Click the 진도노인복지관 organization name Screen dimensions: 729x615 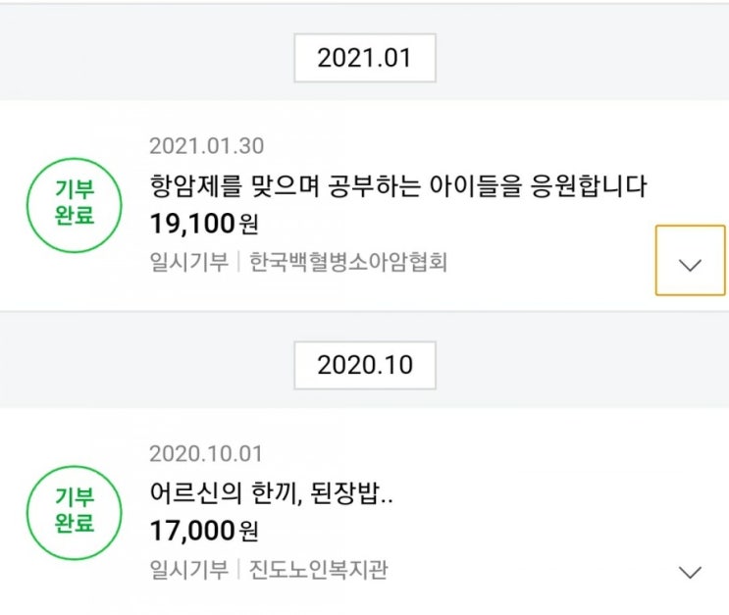[318, 569]
